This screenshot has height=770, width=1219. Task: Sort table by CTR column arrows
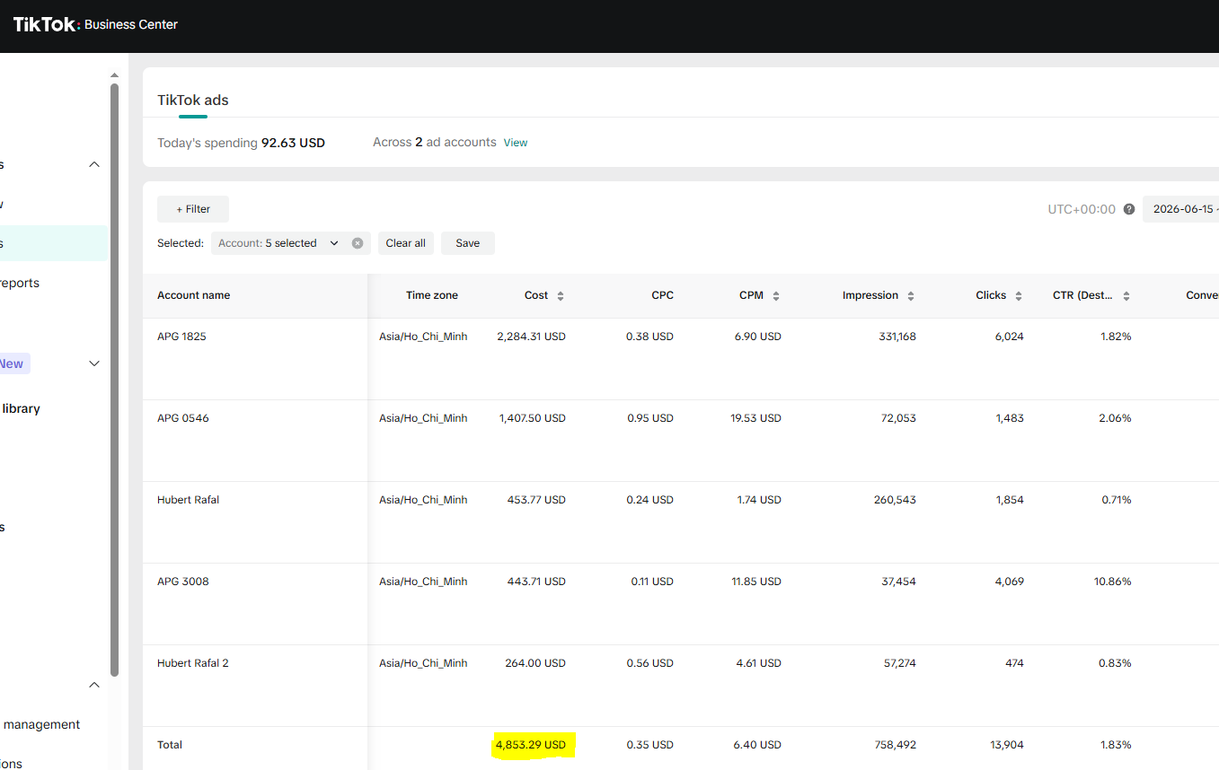[x=1126, y=296]
